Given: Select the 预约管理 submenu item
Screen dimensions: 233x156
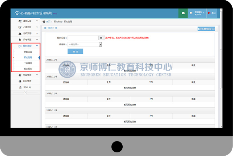Looking at the screenshot, I should [x=28, y=57].
